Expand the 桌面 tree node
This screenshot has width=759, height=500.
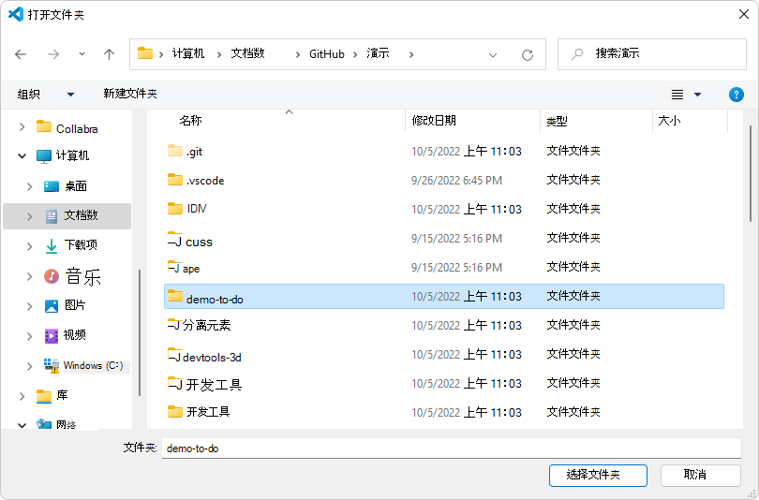30,186
